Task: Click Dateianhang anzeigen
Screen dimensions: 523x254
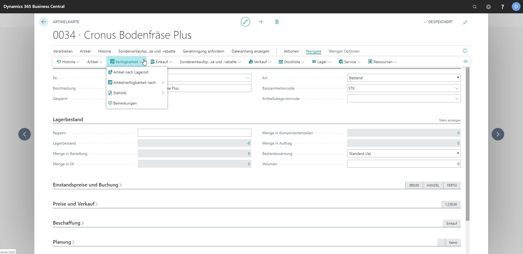Action: point(250,51)
